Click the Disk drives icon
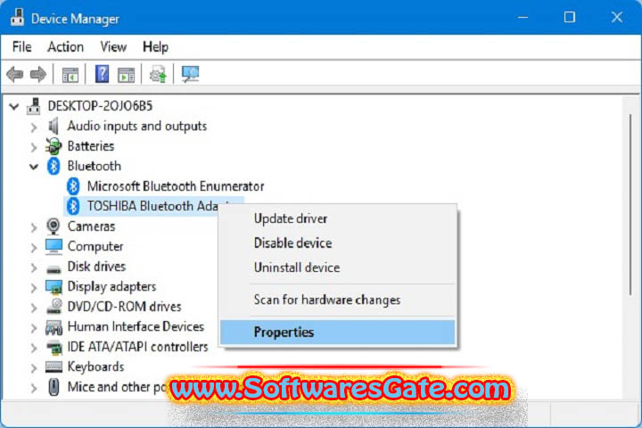This screenshot has width=642, height=428. pos(53,268)
